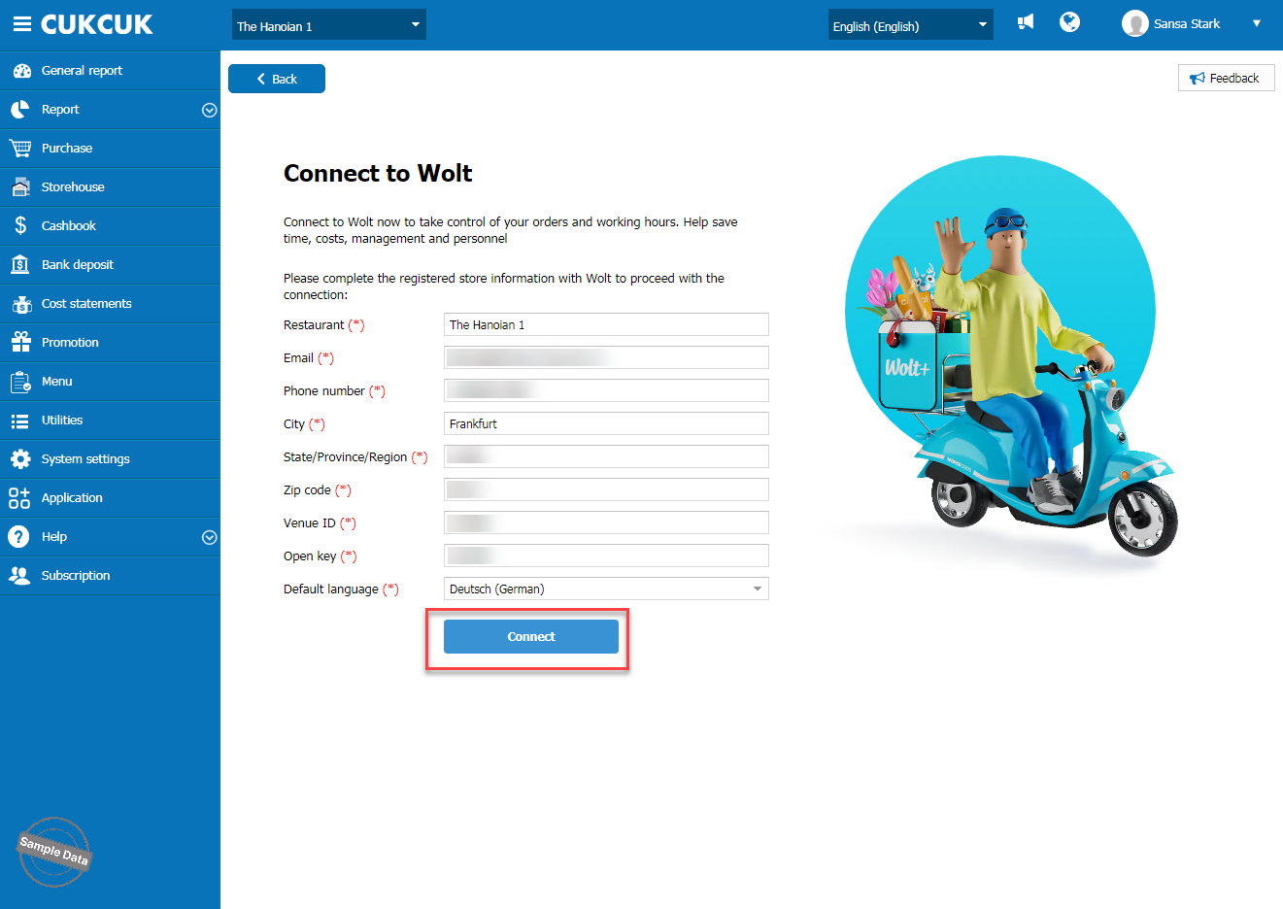The height and width of the screenshot is (909, 1283).
Task: Focus the Open key input field
Action: [x=606, y=555]
